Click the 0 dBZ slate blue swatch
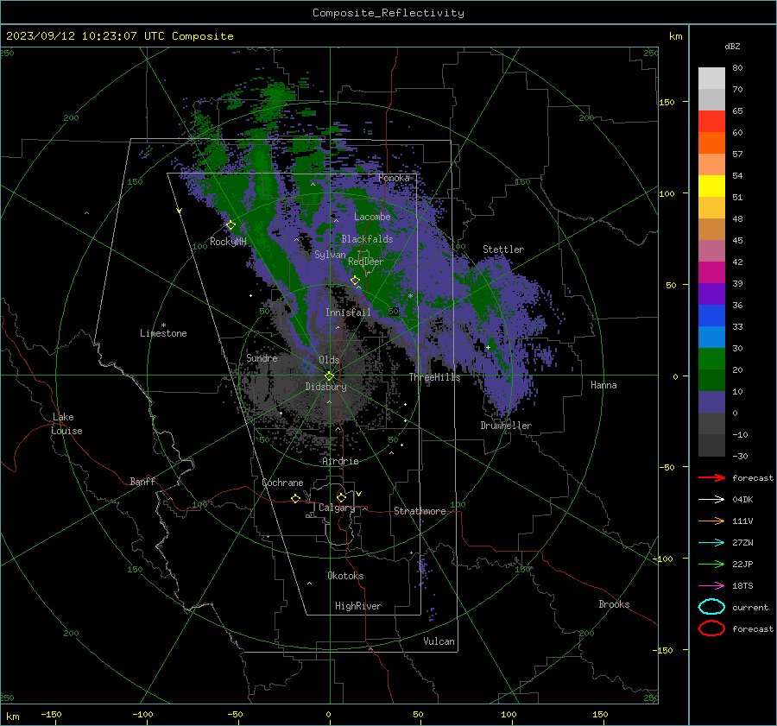The width and height of the screenshot is (777, 726). tap(711, 402)
